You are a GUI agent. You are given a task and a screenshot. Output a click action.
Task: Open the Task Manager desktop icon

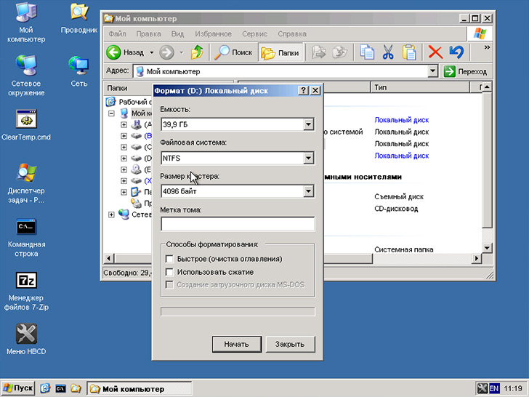pos(26,173)
